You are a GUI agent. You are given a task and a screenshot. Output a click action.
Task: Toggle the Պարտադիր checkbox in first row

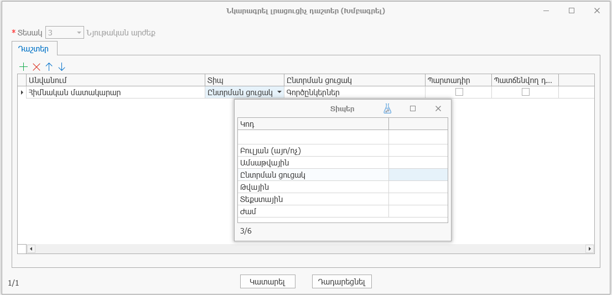tap(459, 92)
